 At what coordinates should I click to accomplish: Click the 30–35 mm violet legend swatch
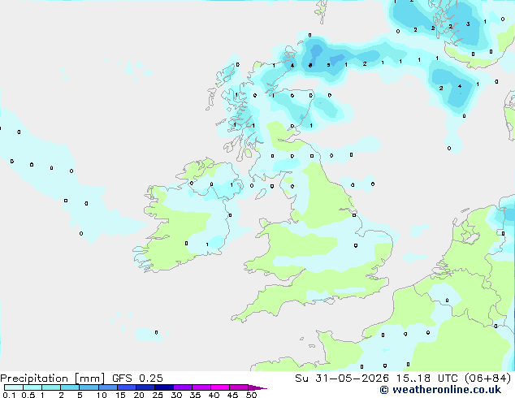182,387
